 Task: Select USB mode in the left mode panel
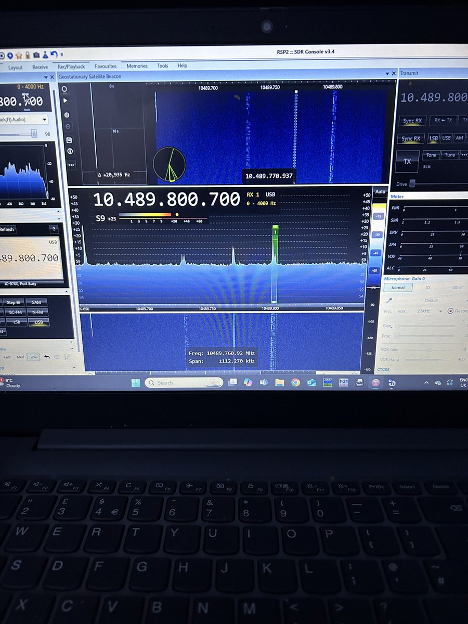(x=39, y=322)
